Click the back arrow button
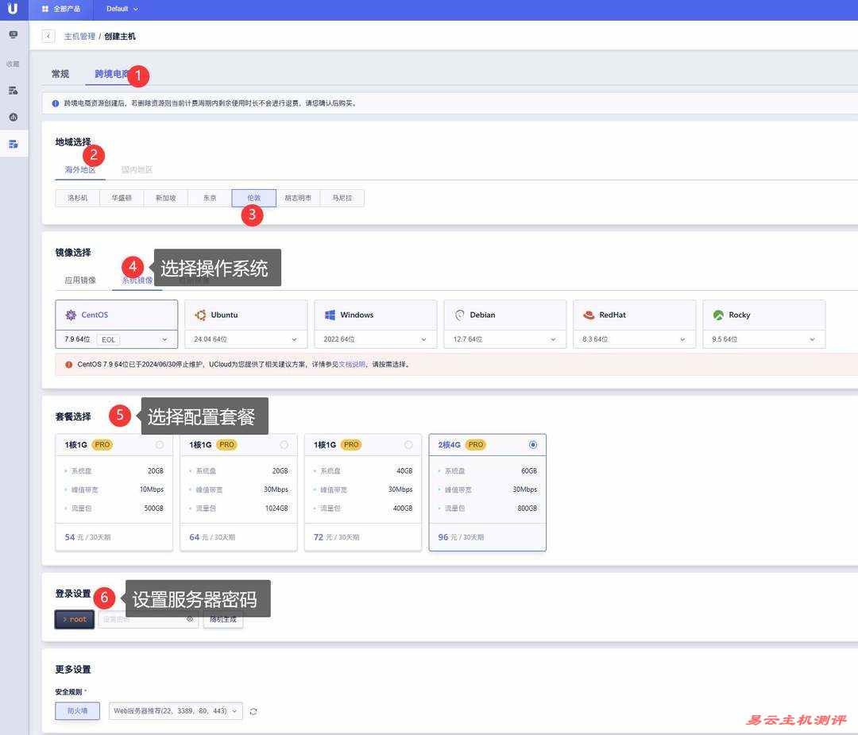The image size is (858, 735). click(x=48, y=36)
